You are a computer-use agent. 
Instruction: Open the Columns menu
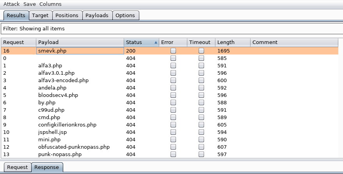50,4
